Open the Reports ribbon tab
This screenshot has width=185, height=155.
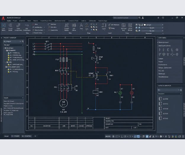click(36, 21)
